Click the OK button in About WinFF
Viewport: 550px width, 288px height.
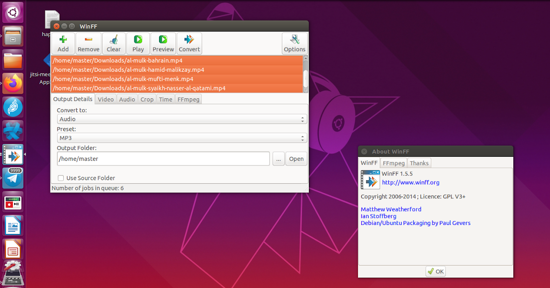click(x=435, y=272)
